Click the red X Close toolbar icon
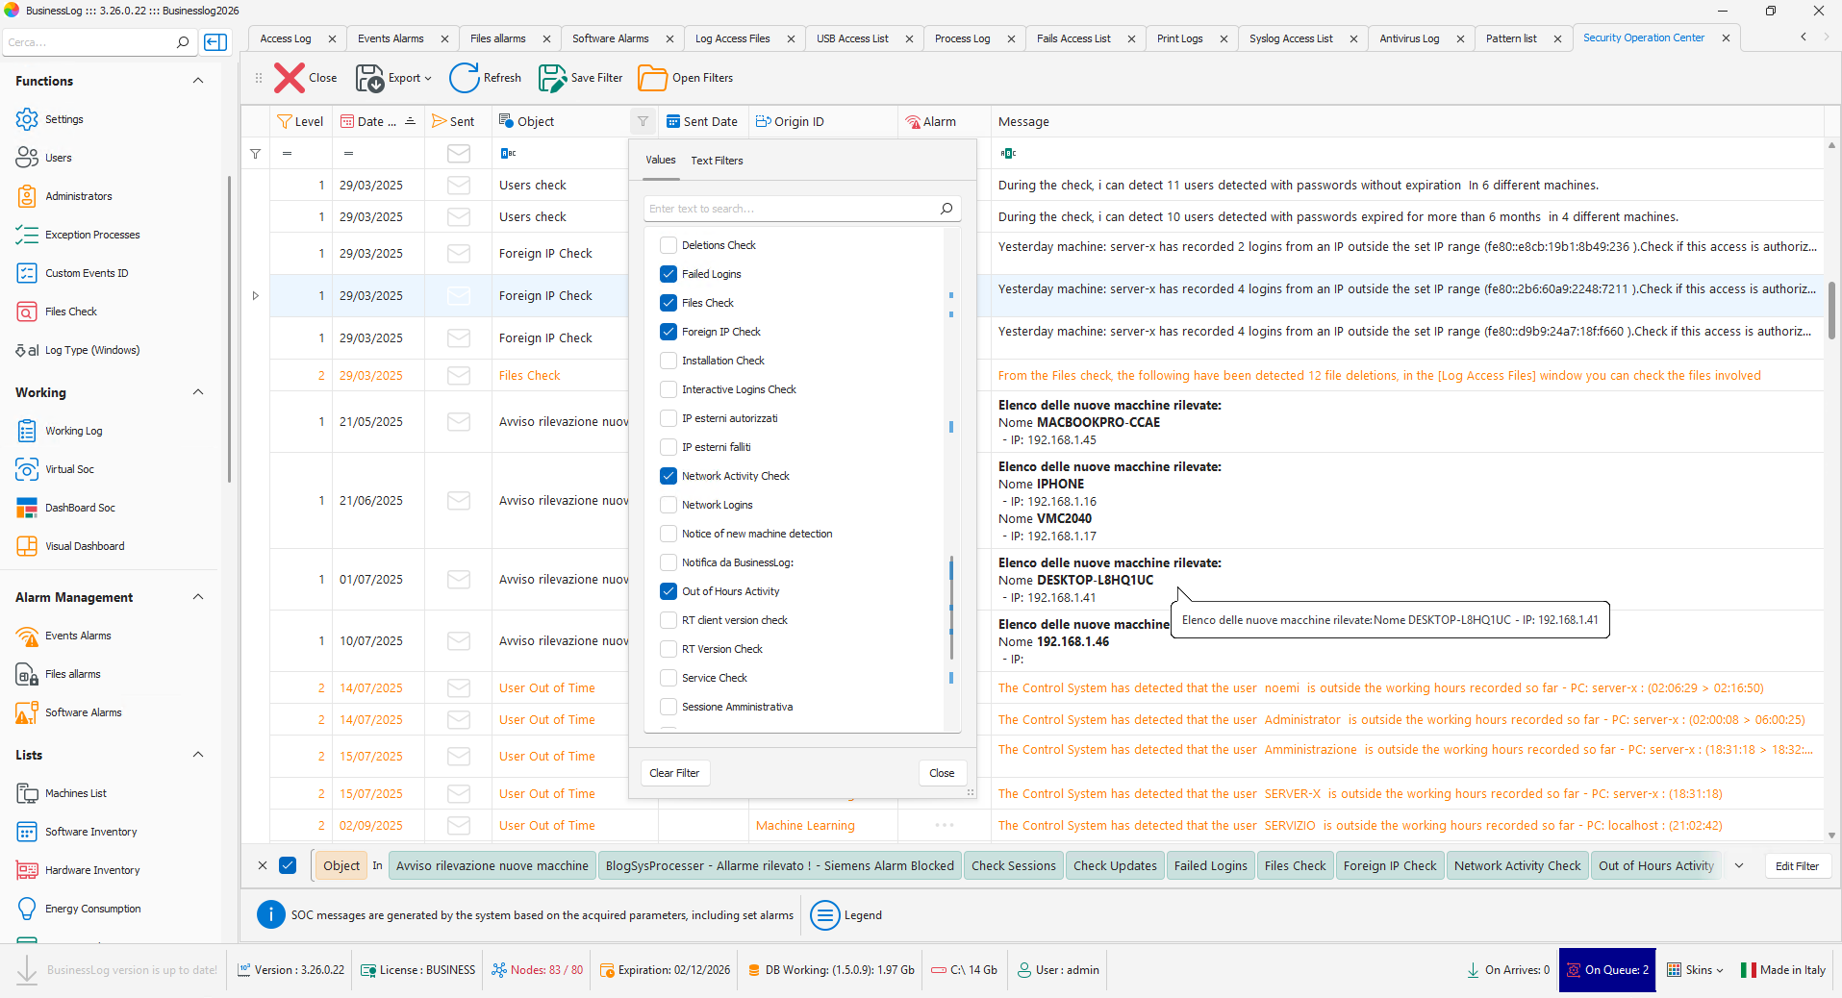 [290, 78]
